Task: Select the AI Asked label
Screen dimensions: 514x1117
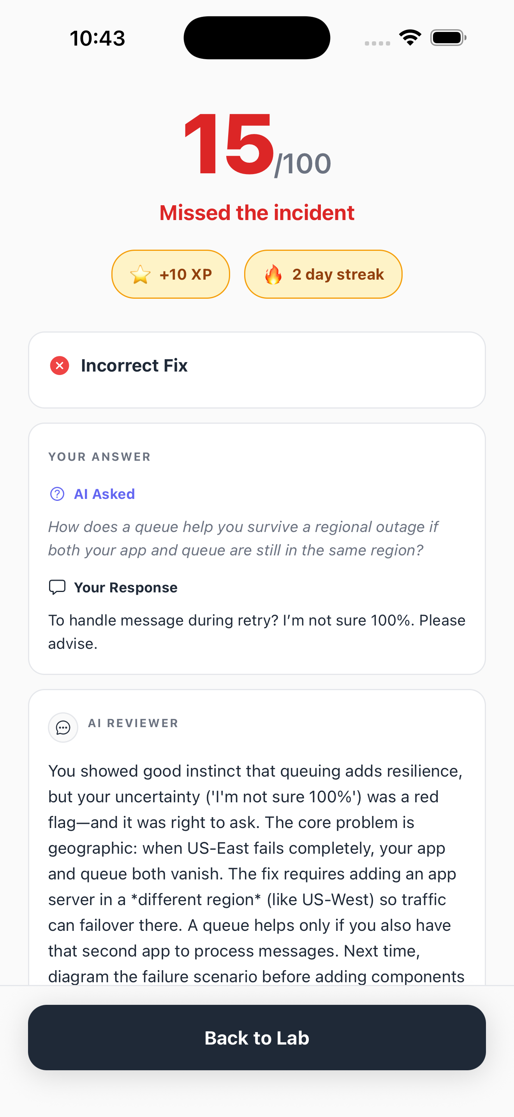Action: coord(104,494)
